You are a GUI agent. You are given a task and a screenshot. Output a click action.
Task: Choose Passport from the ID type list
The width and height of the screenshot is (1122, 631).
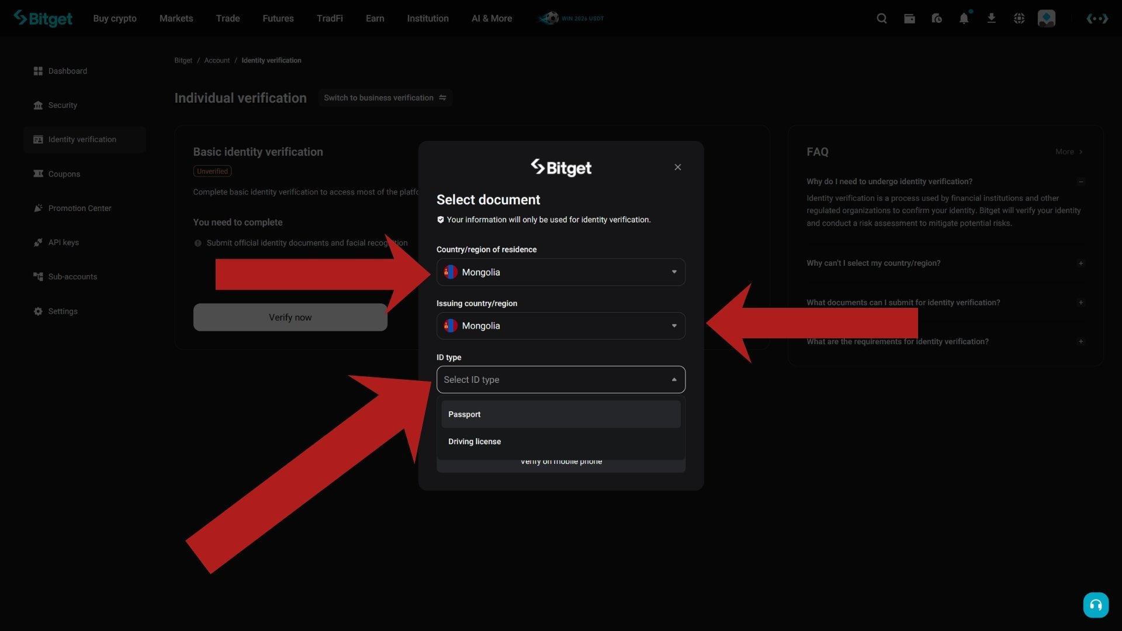(x=561, y=414)
